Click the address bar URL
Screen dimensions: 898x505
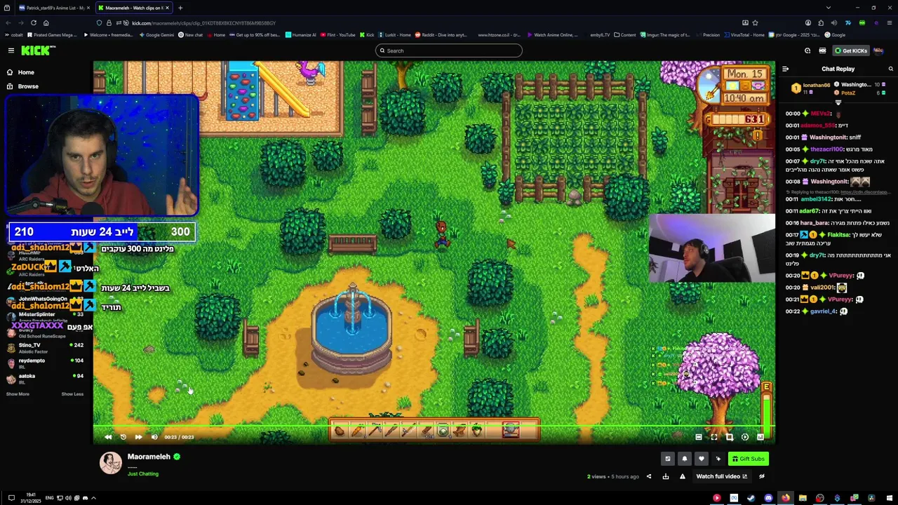[203, 23]
